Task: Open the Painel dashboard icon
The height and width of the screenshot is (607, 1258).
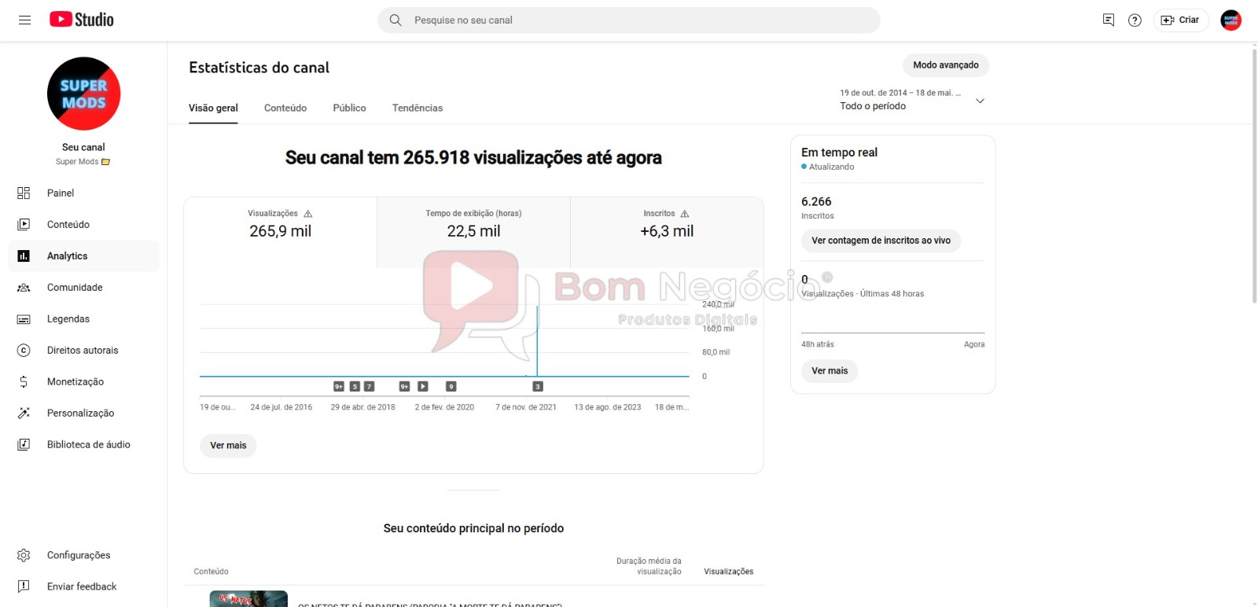Action: pos(24,193)
